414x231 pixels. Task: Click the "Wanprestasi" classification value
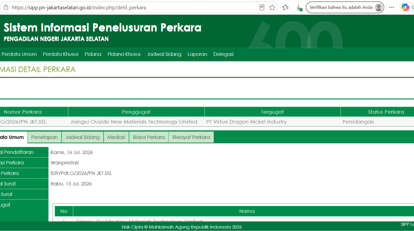pos(64,162)
